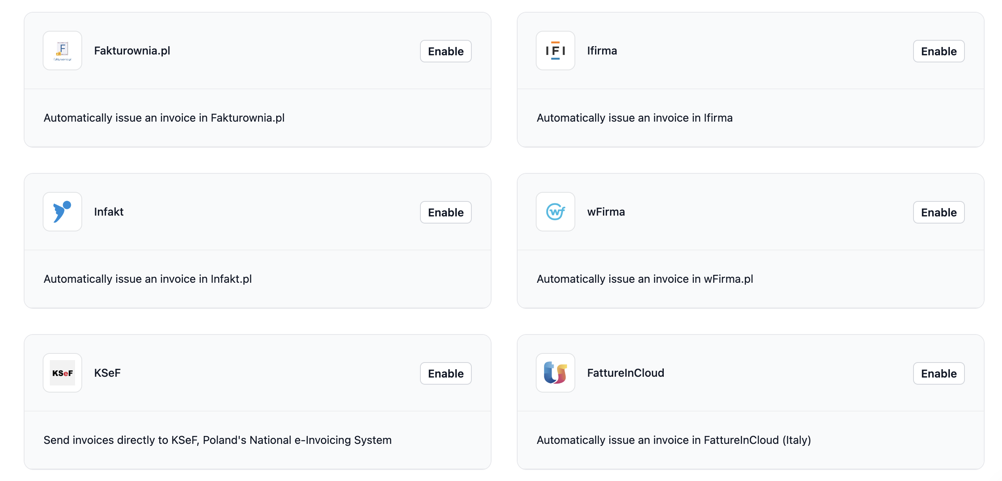Screen dimensions: 1002x481
Task: Enable the wFirma integration
Action: click(939, 212)
